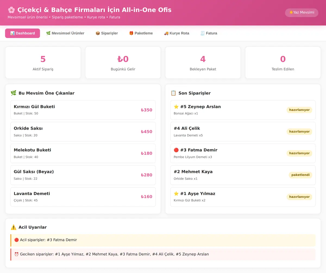Click the ₺280 price
Image resolution: width=326 pixels, height=273 pixels.
pos(146,175)
